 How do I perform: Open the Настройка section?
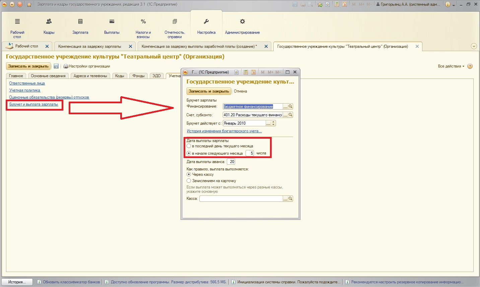click(206, 26)
